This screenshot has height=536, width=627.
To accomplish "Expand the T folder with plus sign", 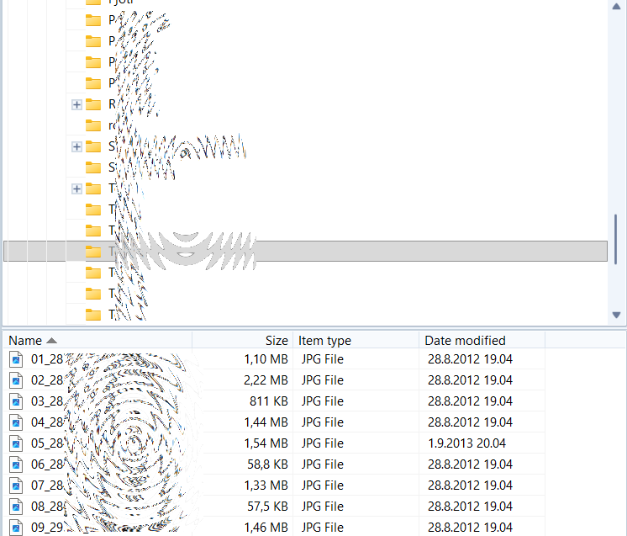I will click(x=76, y=188).
